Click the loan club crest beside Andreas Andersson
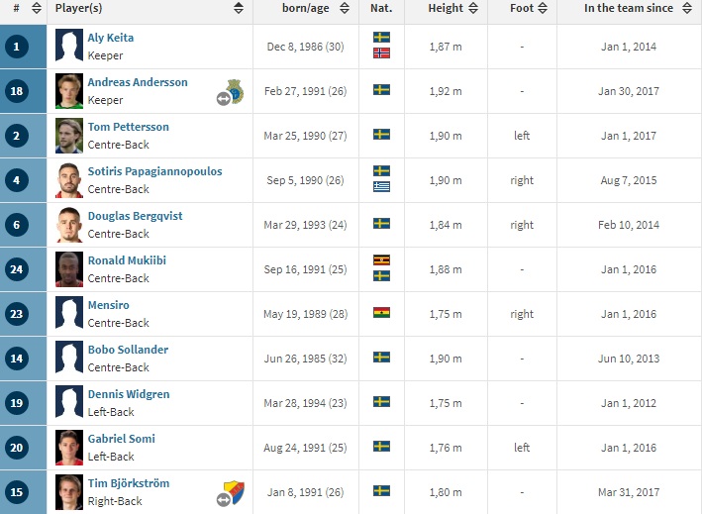 235,91
